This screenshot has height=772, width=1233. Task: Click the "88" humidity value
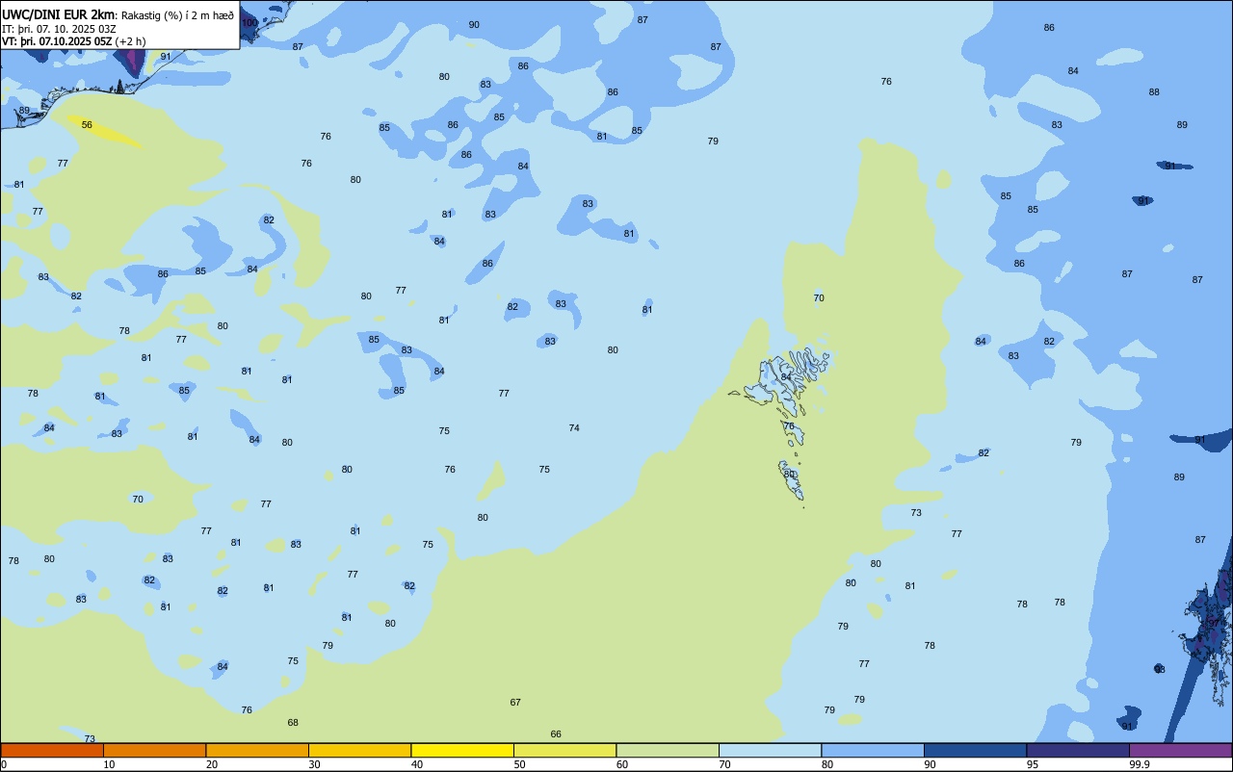1154,92
